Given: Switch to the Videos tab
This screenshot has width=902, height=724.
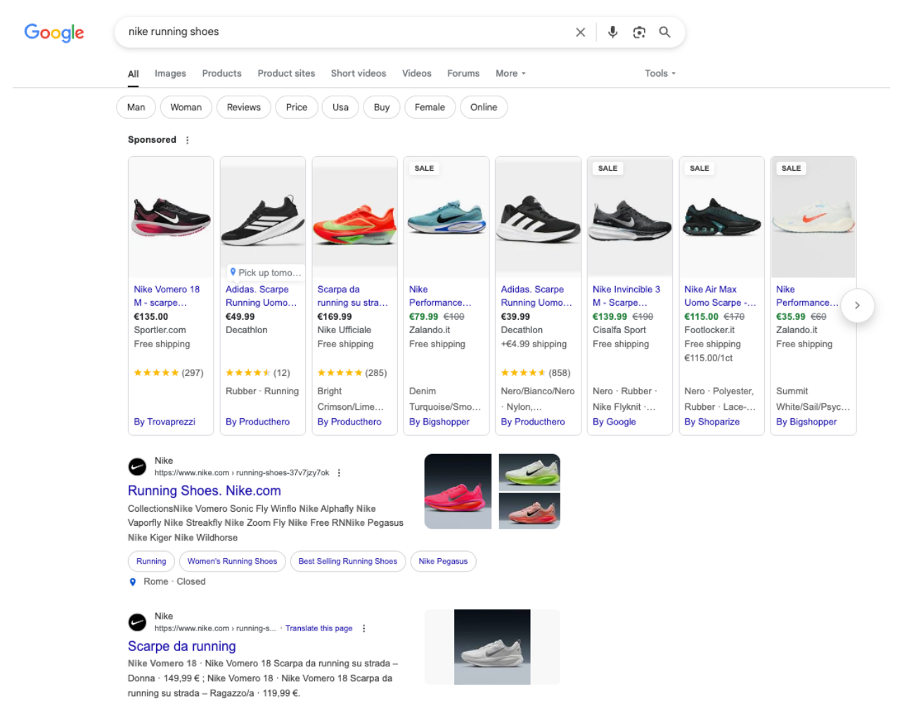Looking at the screenshot, I should click(x=417, y=73).
